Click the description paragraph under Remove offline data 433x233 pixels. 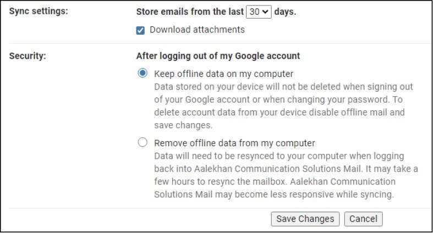pos(286,175)
